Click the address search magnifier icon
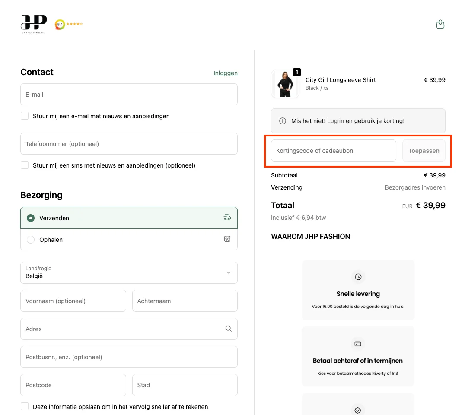Viewport: 465px width, 415px height. (229, 329)
